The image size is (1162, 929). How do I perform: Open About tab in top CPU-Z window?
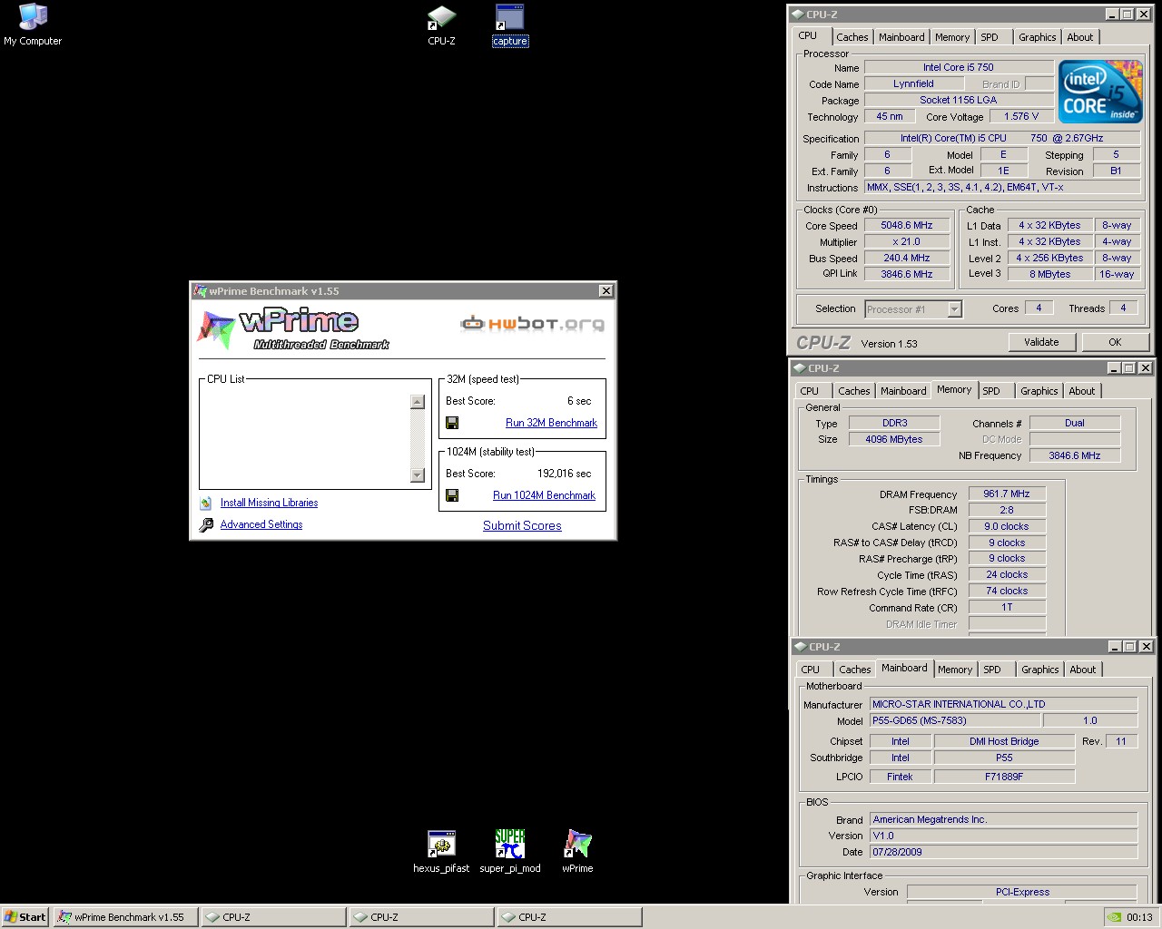(1080, 37)
